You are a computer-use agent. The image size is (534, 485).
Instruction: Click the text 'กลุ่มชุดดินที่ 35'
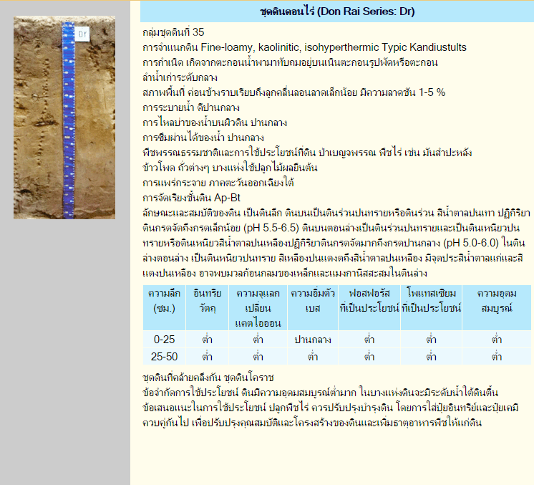[x=173, y=32]
